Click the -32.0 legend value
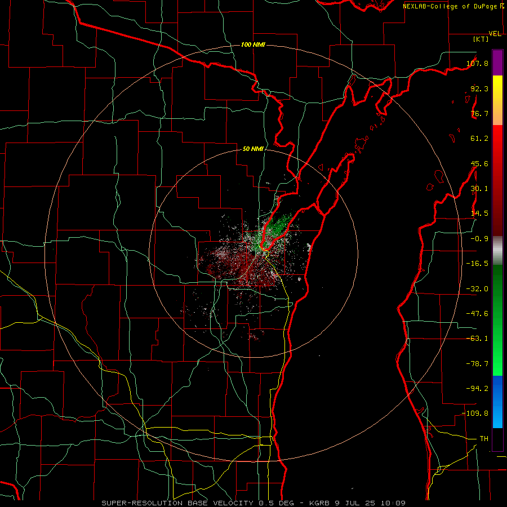The image size is (507, 507). [x=477, y=289]
